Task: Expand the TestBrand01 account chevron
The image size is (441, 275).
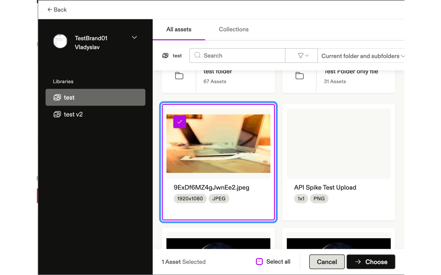Action: coord(134,37)
